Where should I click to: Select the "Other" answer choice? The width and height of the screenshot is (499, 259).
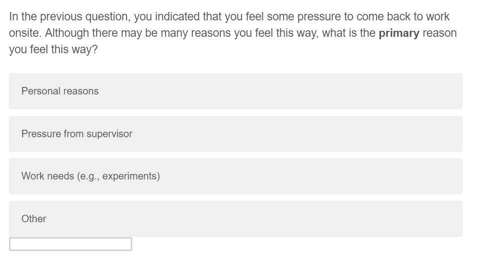[x=236, y=219]
